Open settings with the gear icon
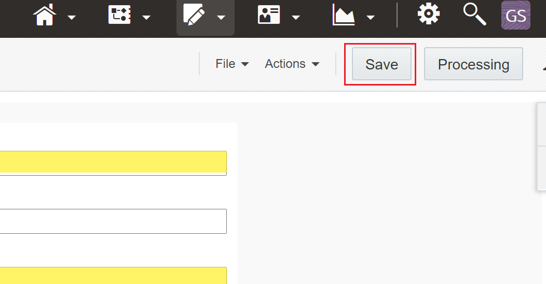This screenshot has width=546, height=284. [x=429, y=13]
